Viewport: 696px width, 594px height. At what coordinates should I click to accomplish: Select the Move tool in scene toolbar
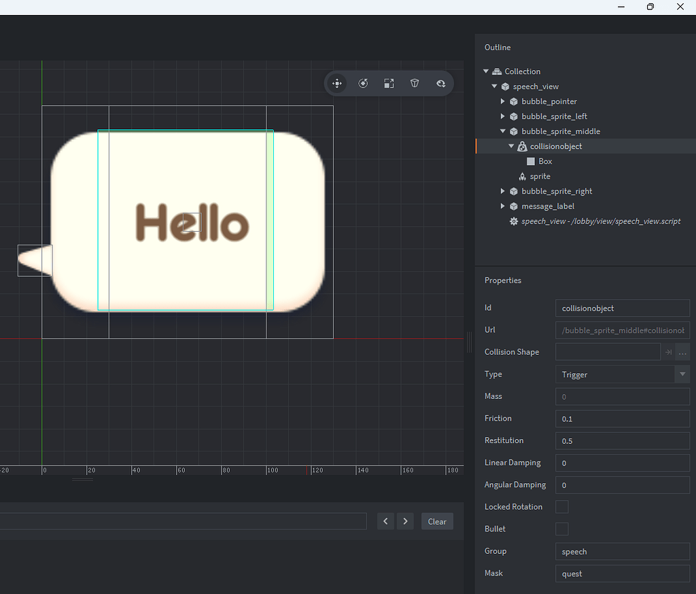[336, 84]
